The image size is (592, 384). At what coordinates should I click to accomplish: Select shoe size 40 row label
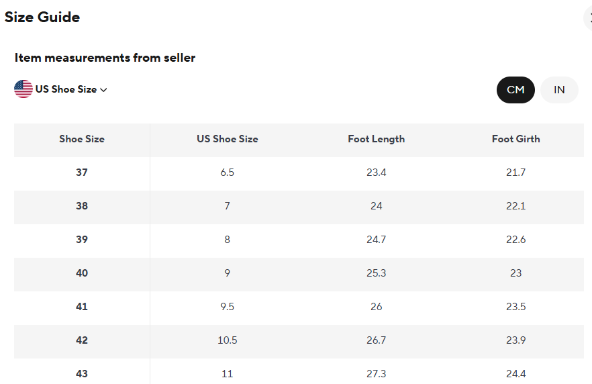(x=82, y=273)
